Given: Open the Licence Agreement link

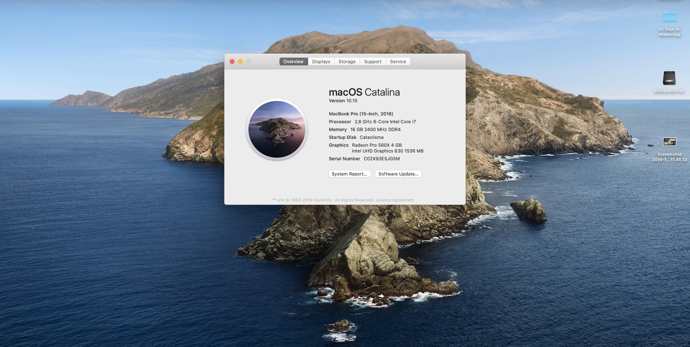Looking at the screenshot, I should point(395,200).
